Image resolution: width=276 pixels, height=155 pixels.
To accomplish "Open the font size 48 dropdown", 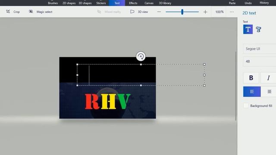I will (260, 61).
